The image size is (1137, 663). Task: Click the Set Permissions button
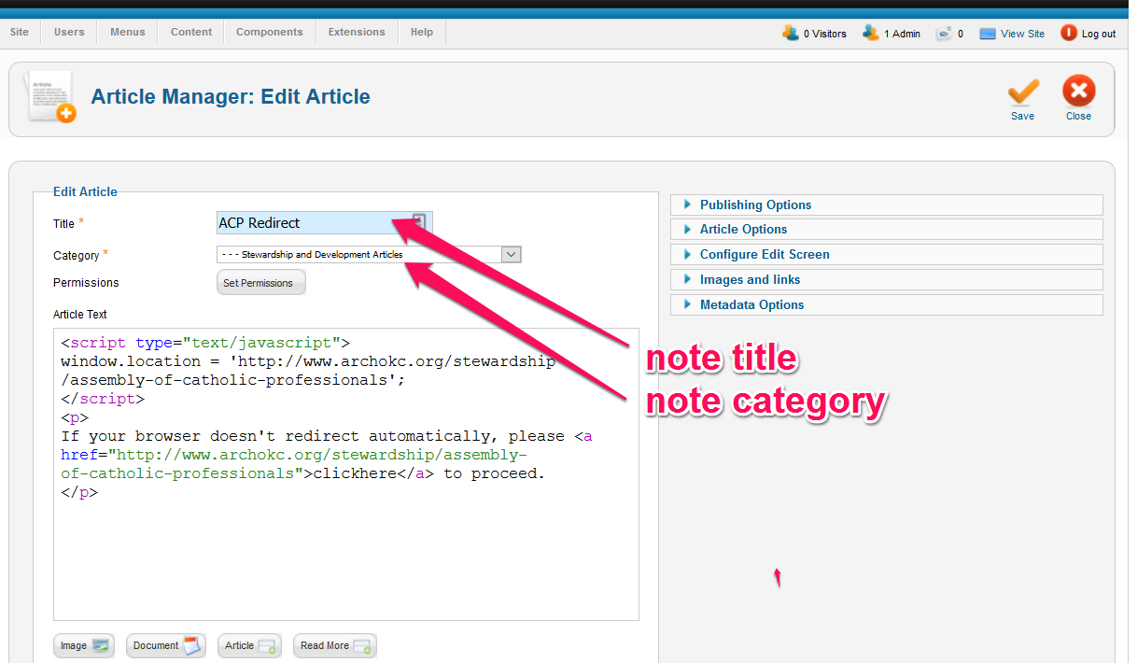click(x=260, y=283)
